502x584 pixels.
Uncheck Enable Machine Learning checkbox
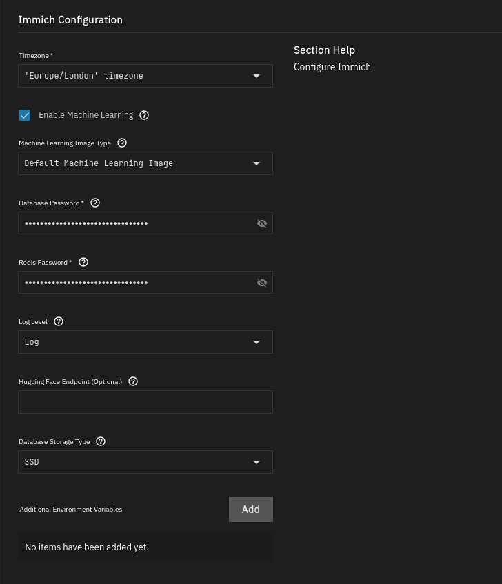coord(25,115)
